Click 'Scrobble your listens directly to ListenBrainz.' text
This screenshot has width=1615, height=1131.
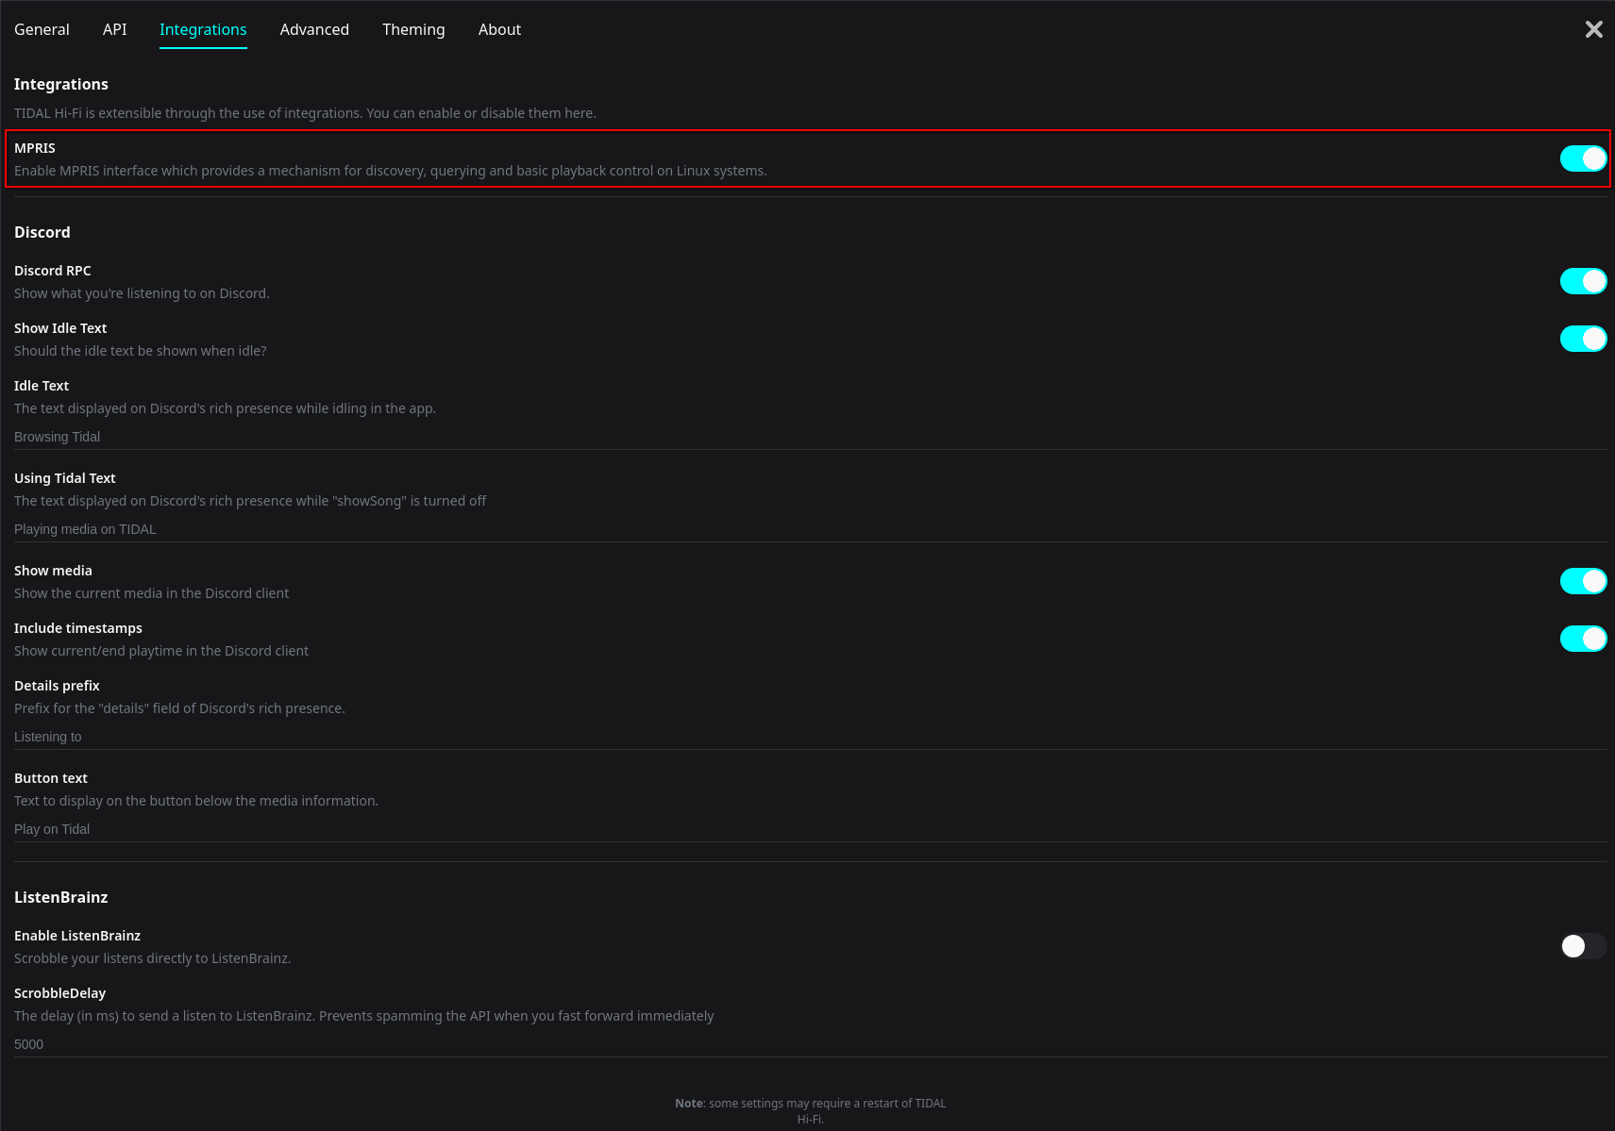[x=153, y=958]
